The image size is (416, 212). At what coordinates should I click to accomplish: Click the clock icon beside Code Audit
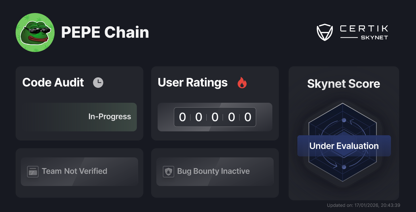(98, 82)
